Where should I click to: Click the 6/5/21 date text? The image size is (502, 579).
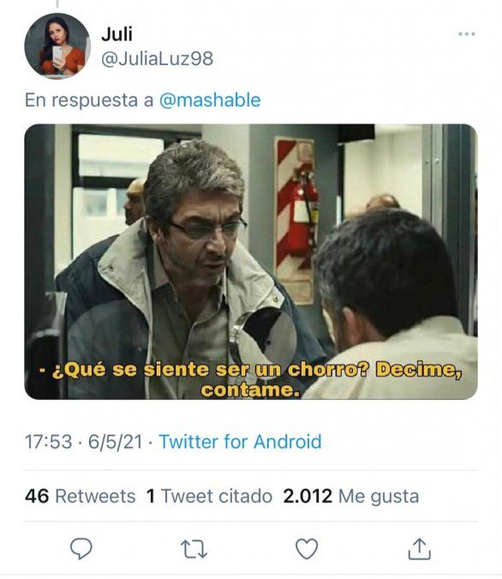click(x=115, y=442)
